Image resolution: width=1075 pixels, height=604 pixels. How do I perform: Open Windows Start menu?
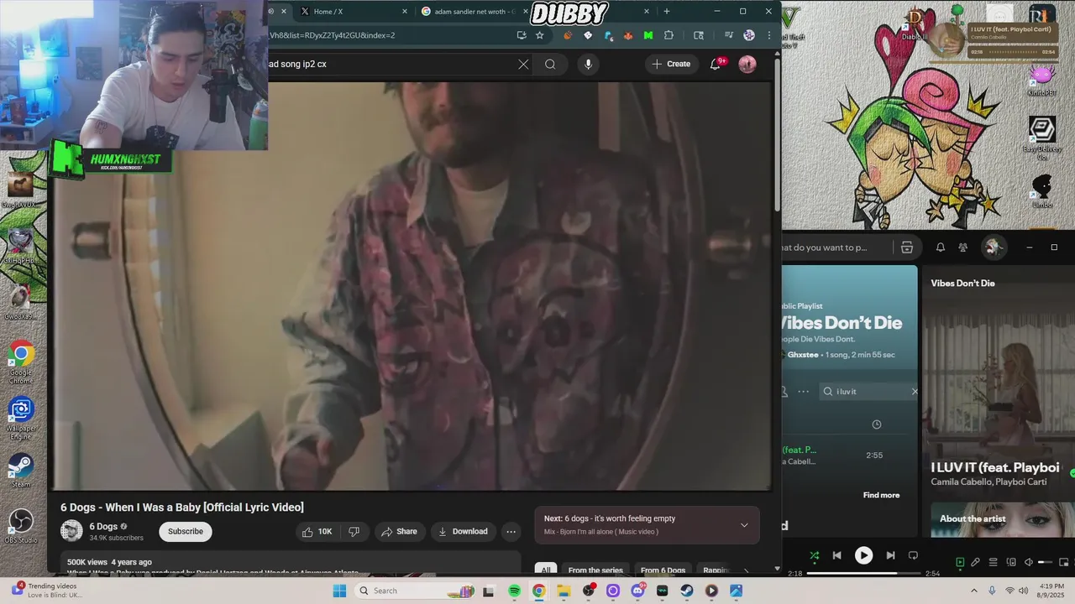(339, 591)
